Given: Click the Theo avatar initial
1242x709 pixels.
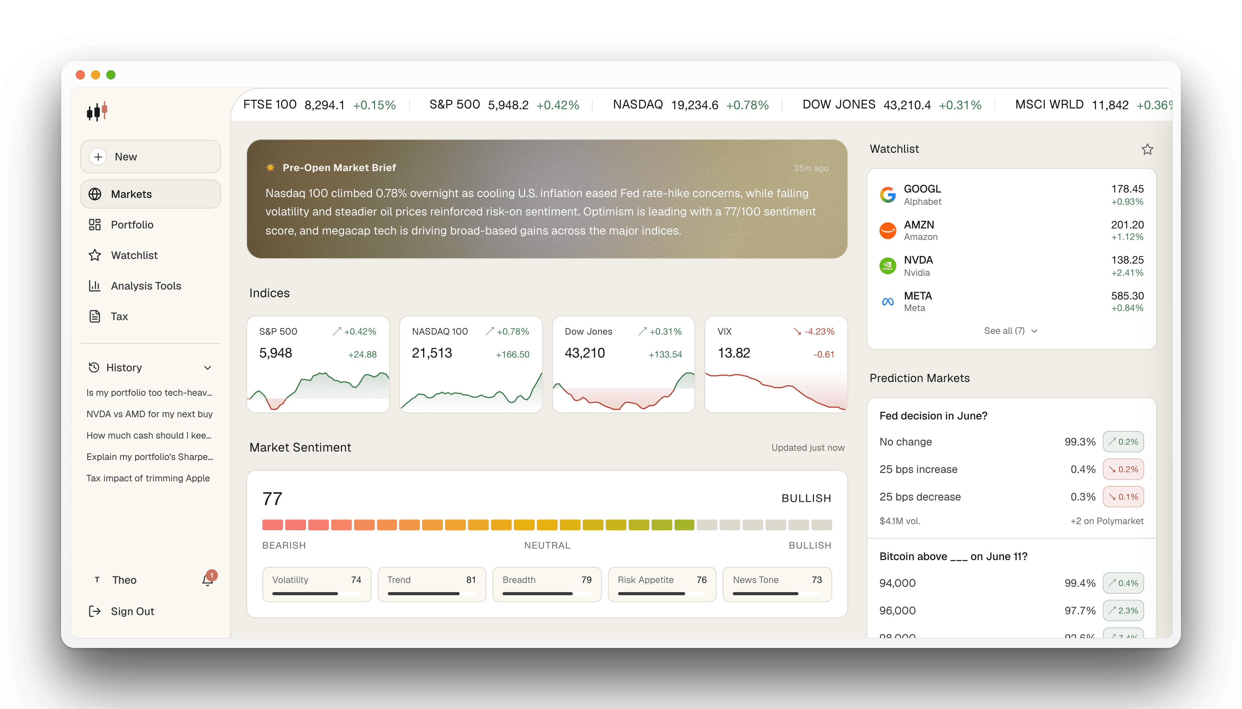Looking at the screenshot, I should coord(97,579).
